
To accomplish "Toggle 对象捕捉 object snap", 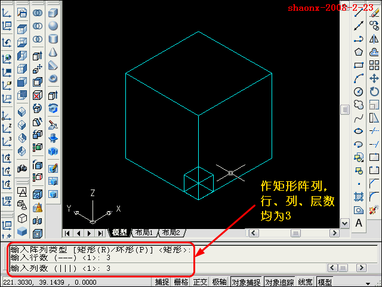I will 246,282.
